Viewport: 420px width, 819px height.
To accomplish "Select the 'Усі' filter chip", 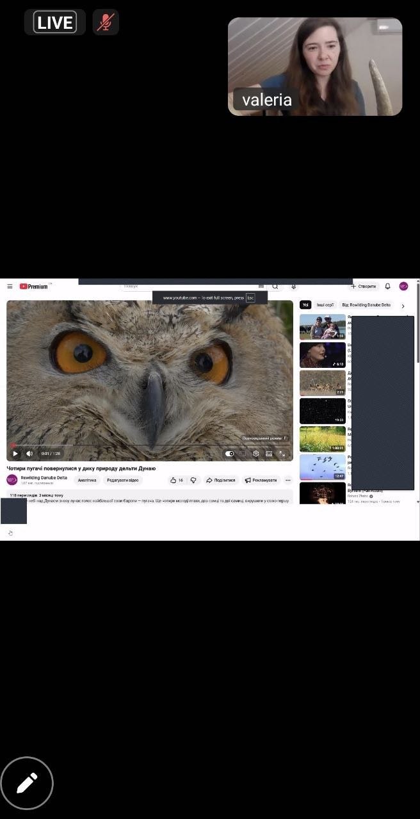I will tap(305, 305).
